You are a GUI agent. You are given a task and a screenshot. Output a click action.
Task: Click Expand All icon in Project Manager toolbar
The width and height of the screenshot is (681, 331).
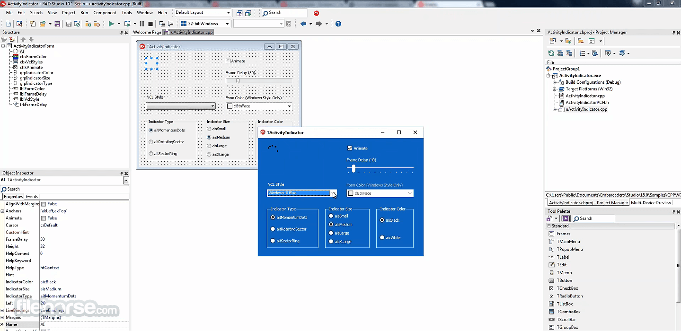tap(560, 53)
